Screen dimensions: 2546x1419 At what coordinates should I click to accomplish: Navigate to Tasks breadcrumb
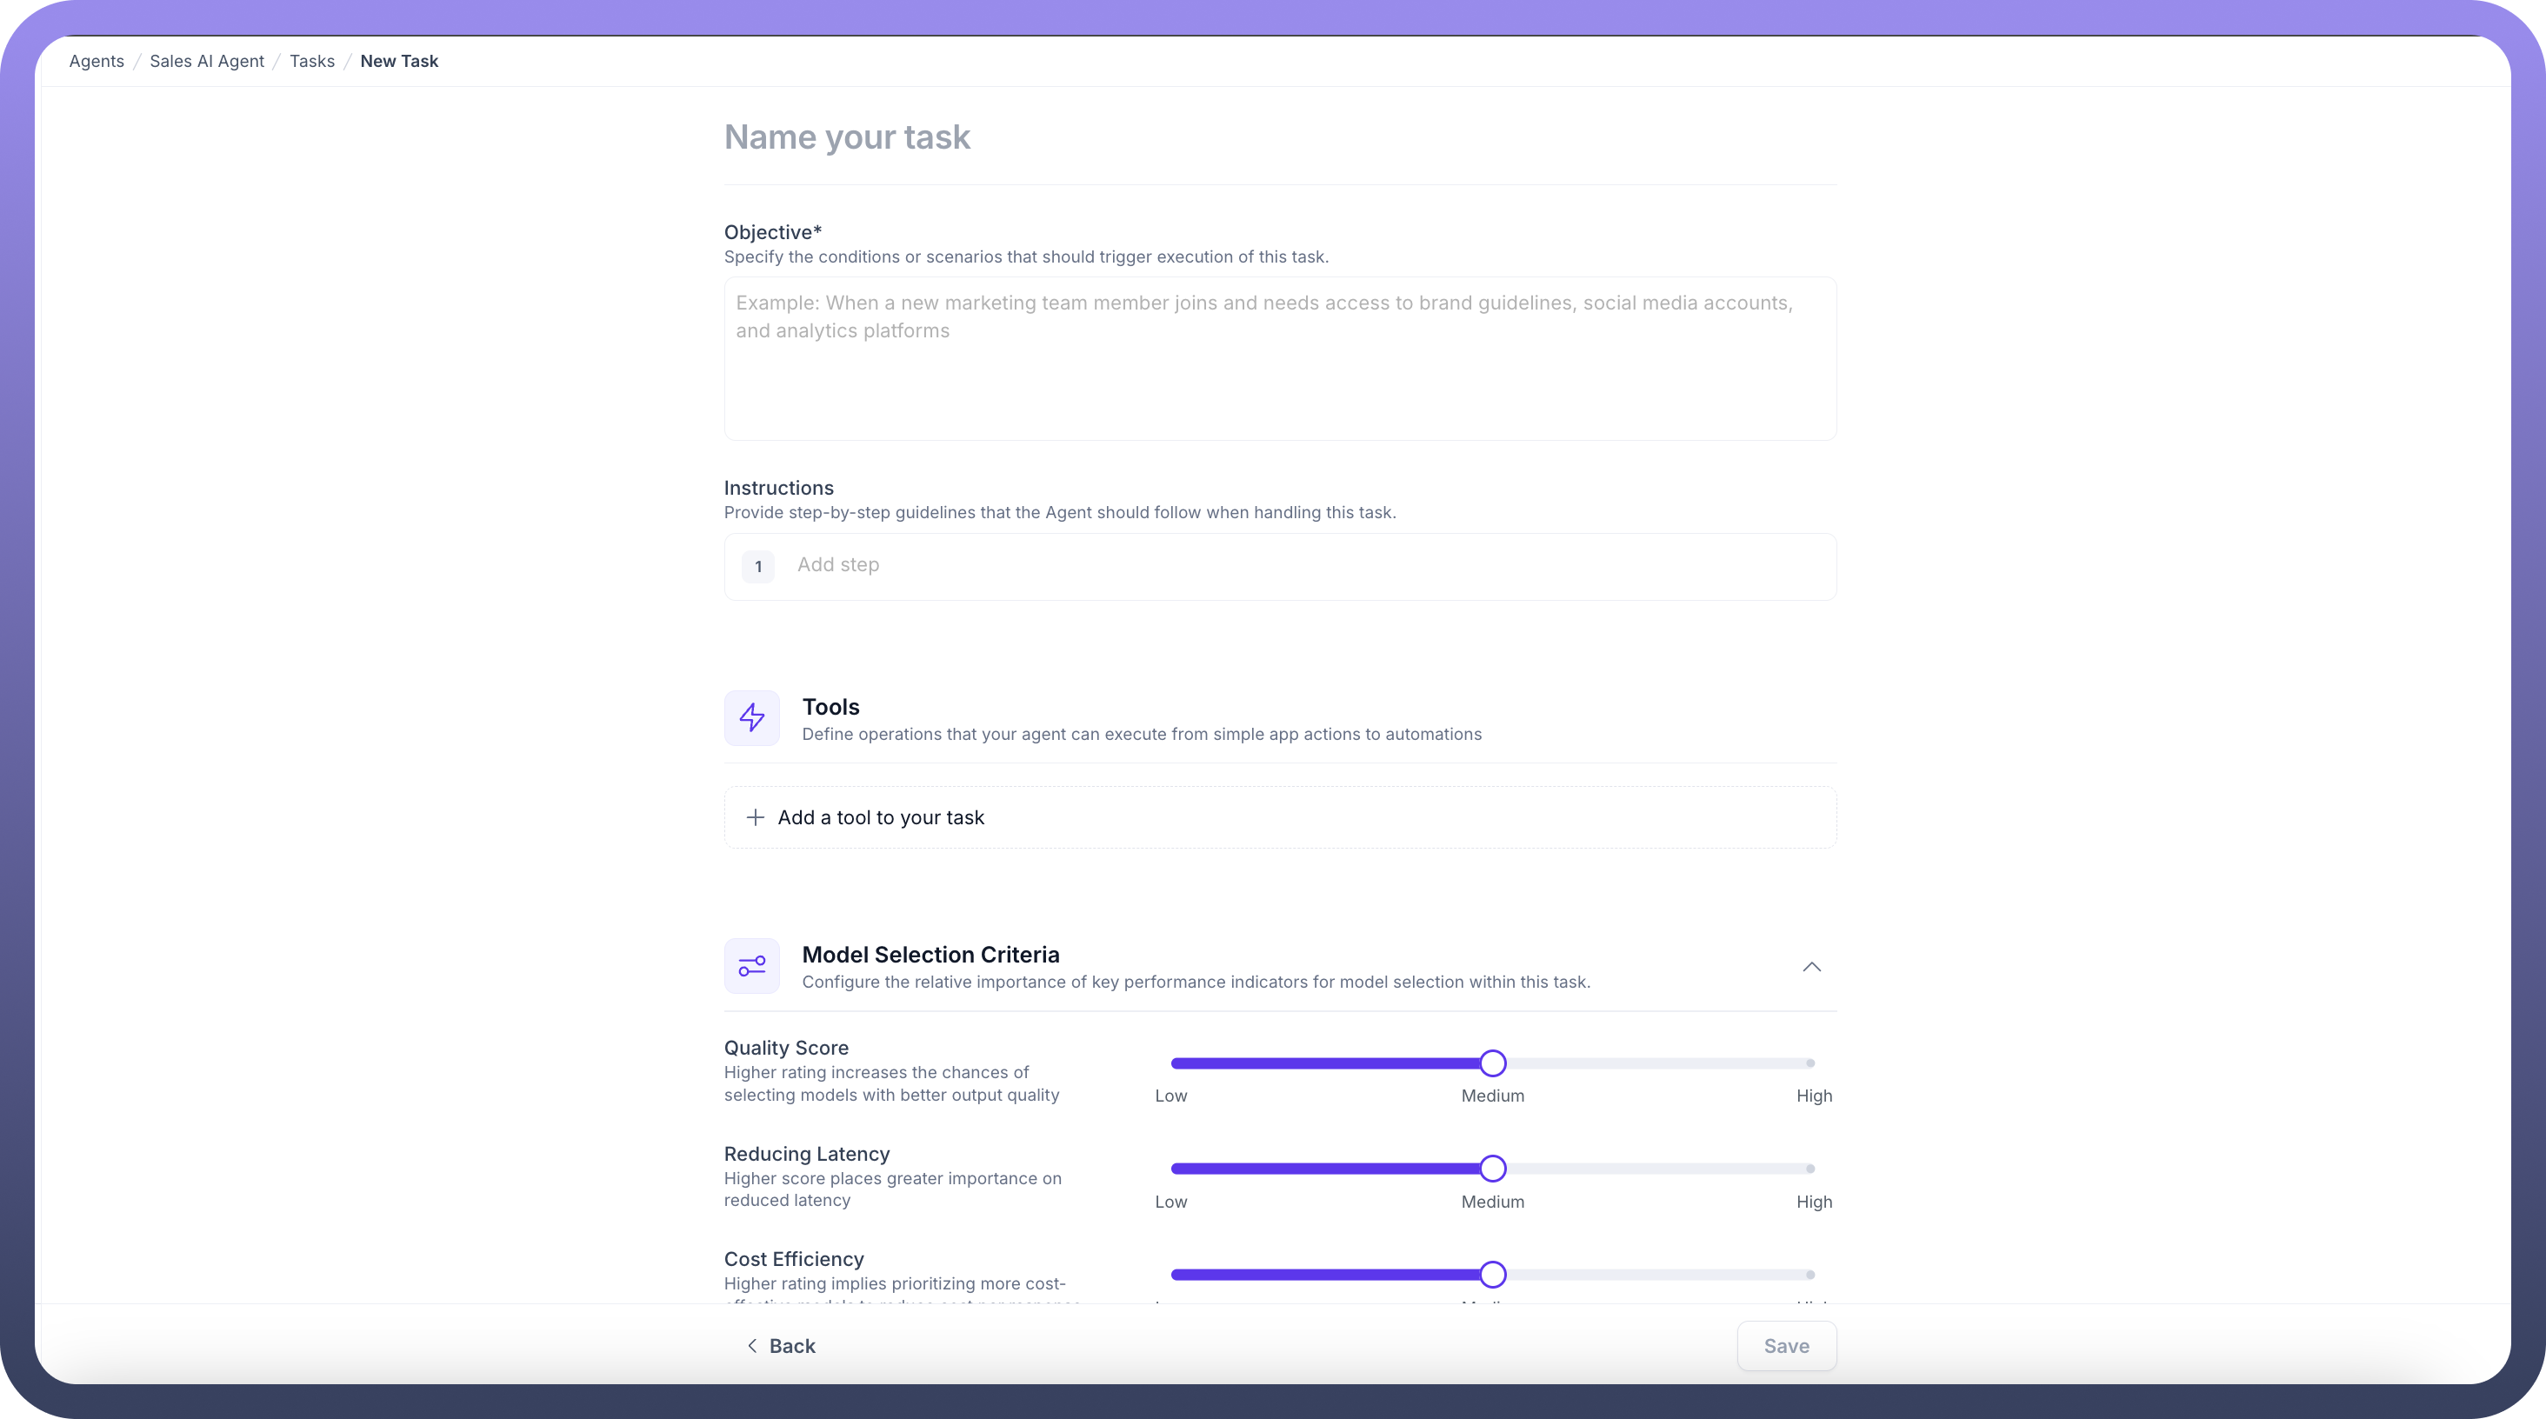click(311, 61)
